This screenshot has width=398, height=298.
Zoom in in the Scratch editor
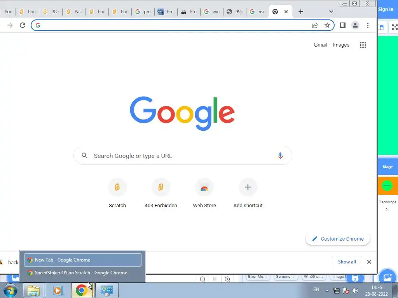[x=227, y=279]
